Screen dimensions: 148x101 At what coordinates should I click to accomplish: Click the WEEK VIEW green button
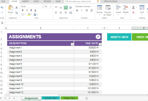pyautogui.click(x=140, y=37)
